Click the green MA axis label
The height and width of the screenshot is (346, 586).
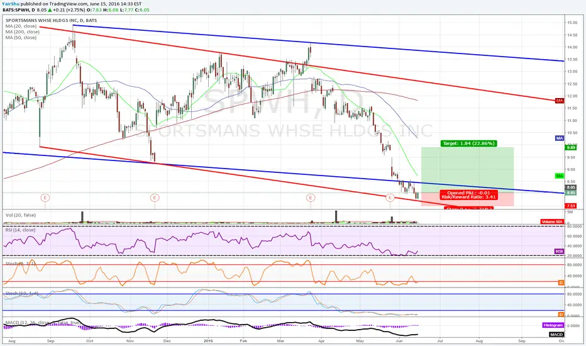click(560, 176)
